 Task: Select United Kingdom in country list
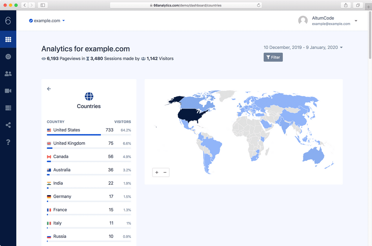(x=69, y=143)
